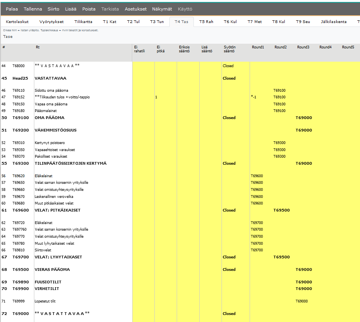Click Closed cell in Head25 VASTATTAVAA row

tap(229, 78)
